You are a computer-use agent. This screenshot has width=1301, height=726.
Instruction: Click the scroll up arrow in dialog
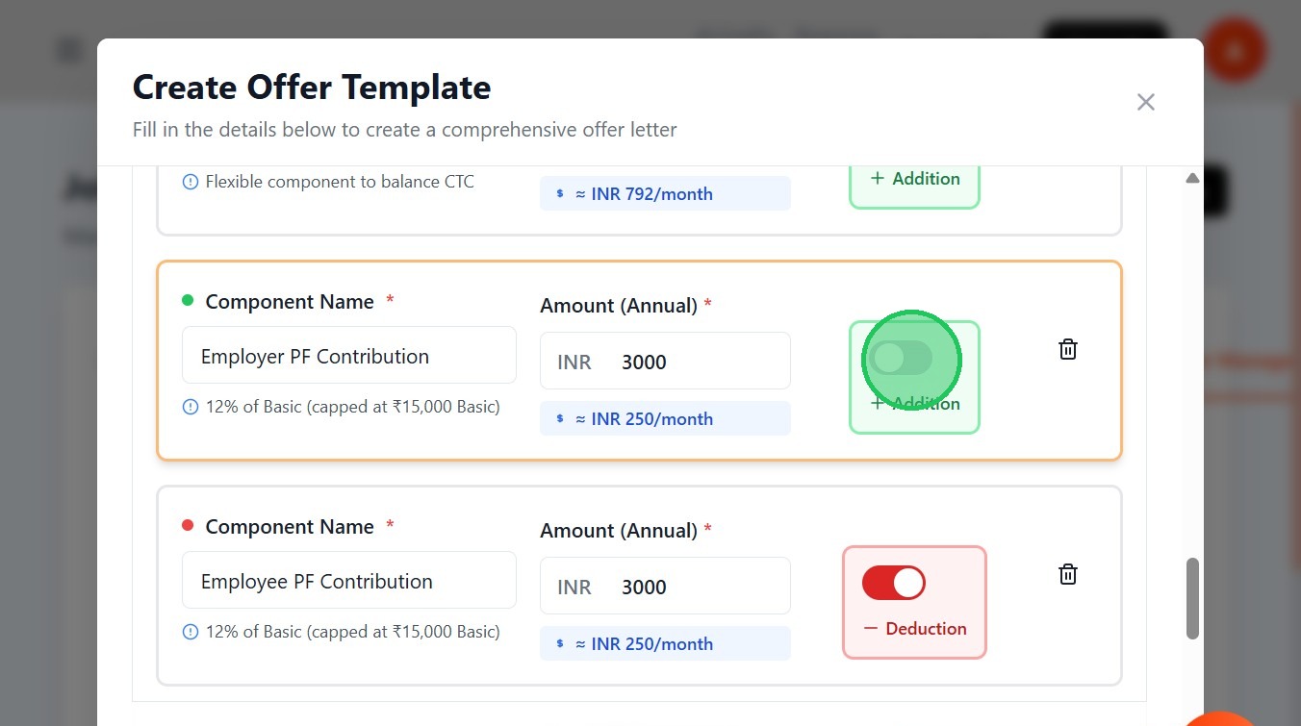(x=1192, y=178)
